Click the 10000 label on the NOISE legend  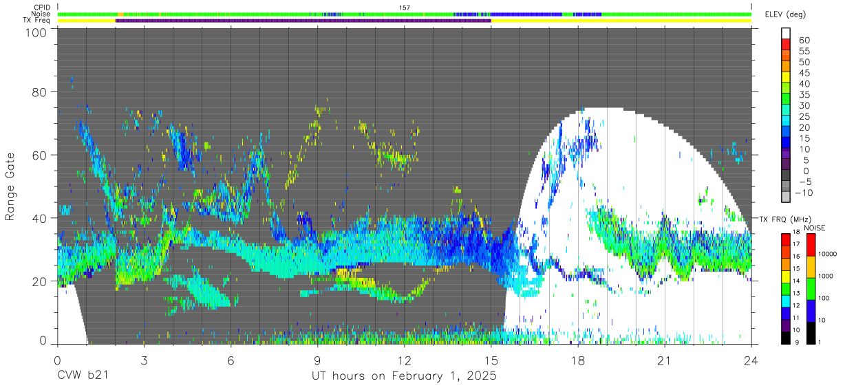(x=828, y=254)
